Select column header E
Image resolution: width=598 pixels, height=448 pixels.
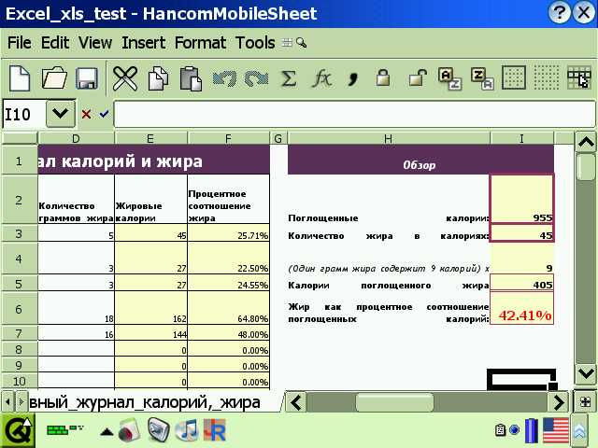pos(150,138)
